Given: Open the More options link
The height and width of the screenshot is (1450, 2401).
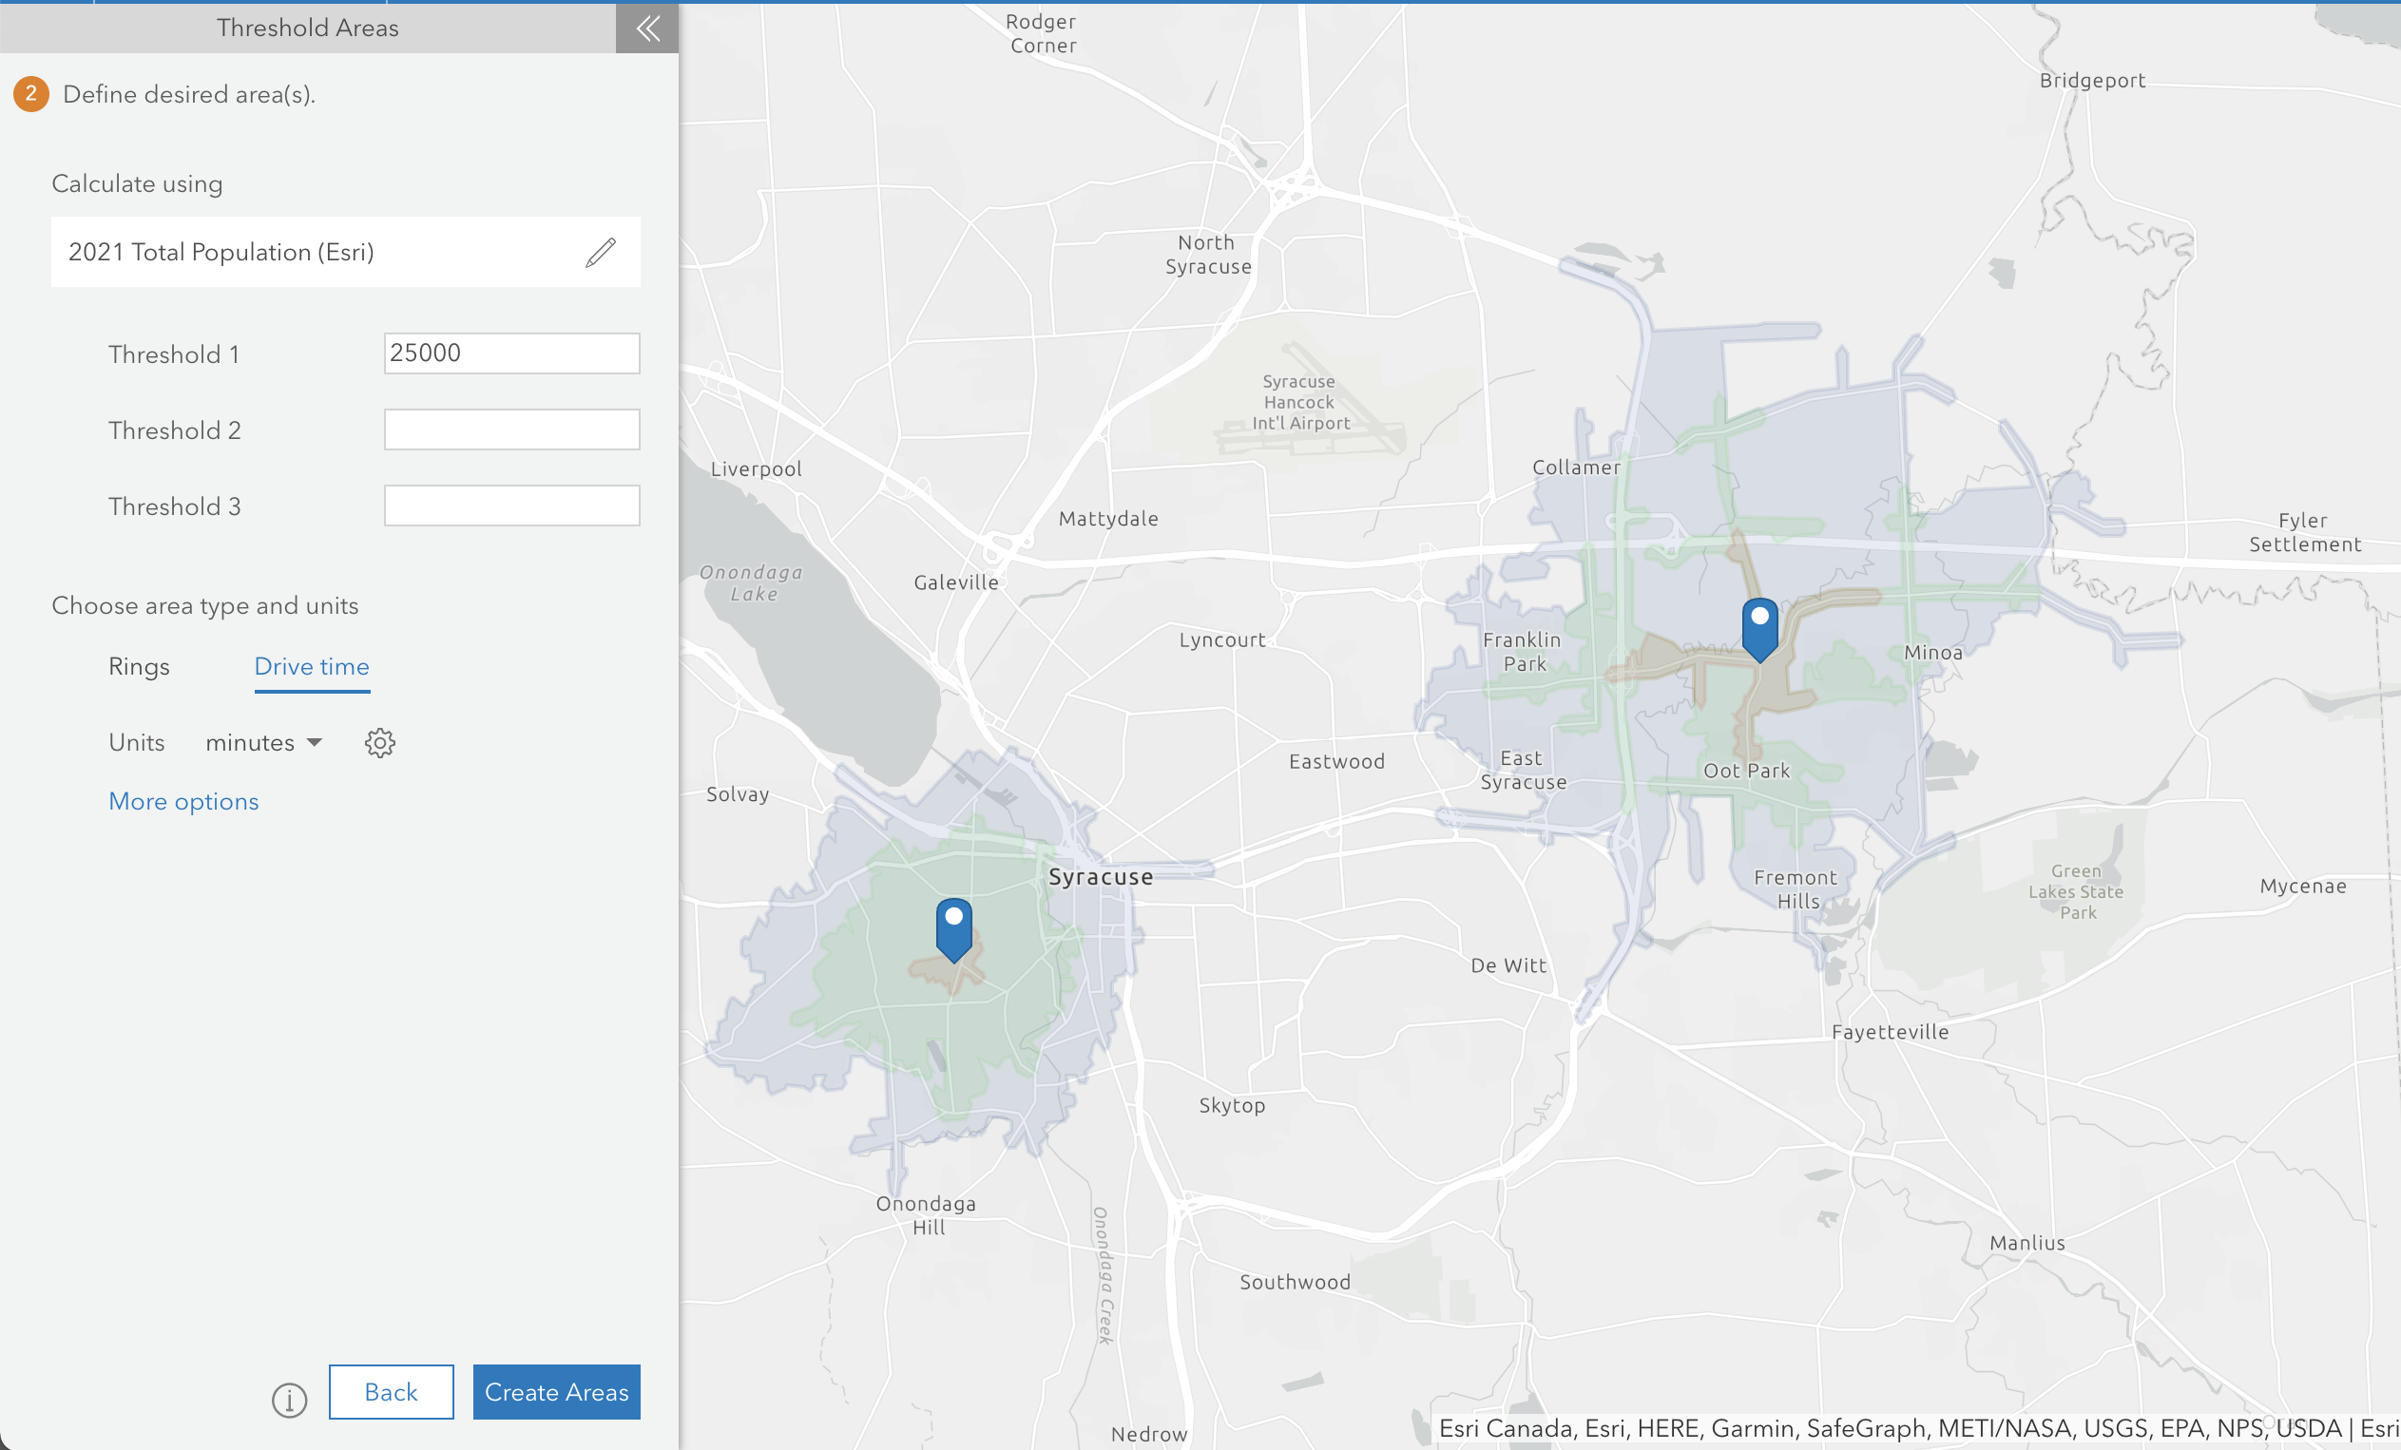Looking at the screenshot, I should 183,801.
